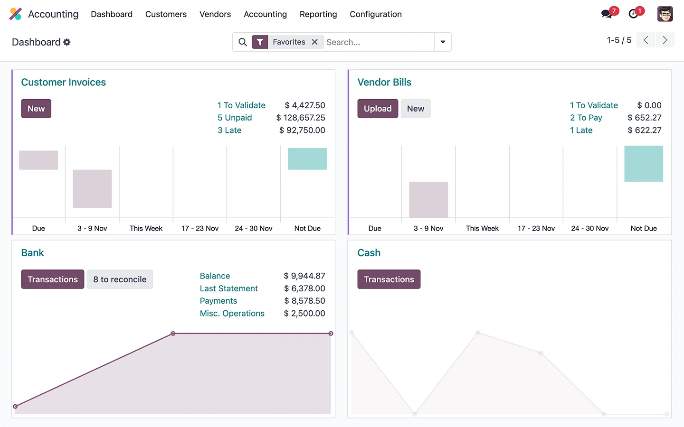This screenshot has height=427, width=684.
Task: Click the filter funnel on Favorites chip
Action: (x=260, y=42)
